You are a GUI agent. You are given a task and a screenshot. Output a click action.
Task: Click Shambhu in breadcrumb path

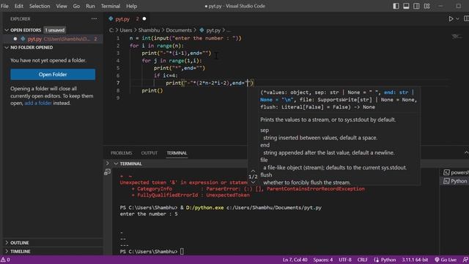pyautogui.click(x=149, y=30)
